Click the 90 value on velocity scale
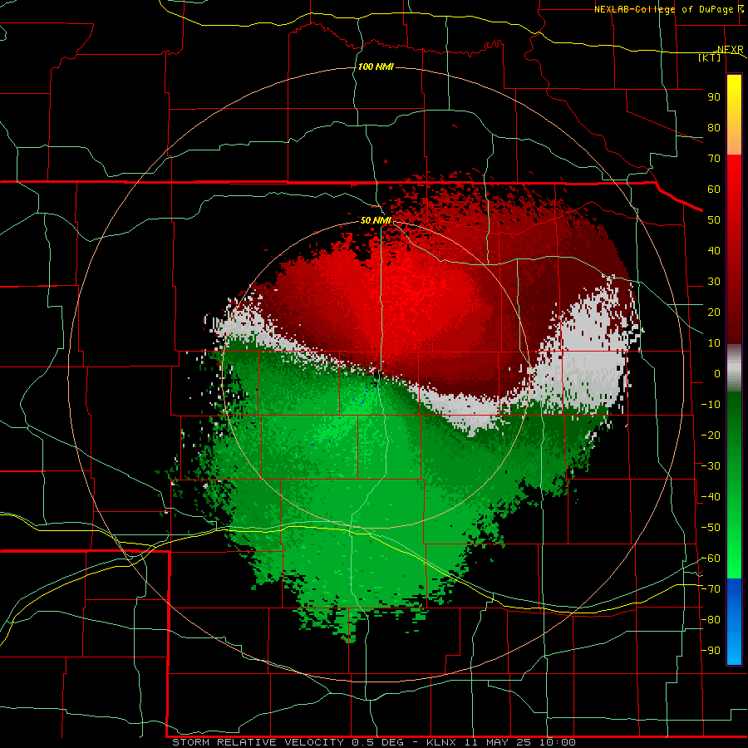748x748 pixels. click(714, 97)
